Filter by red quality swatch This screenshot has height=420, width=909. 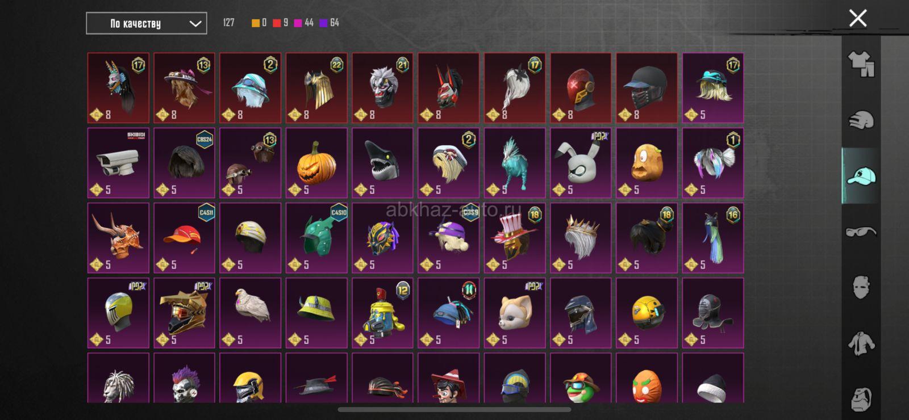point(277,23)
